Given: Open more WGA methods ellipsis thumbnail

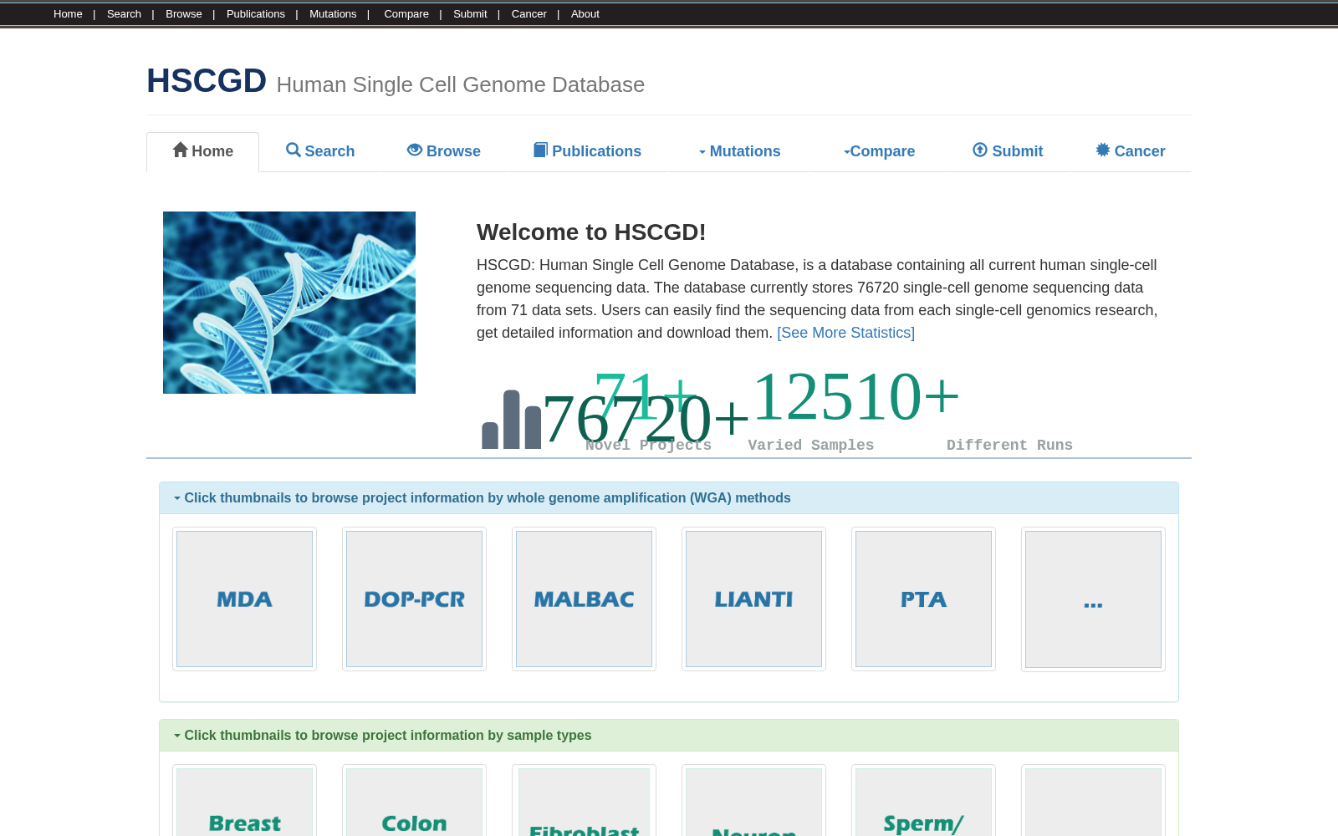Looking at the screenshot, I should coord(1093,599).
